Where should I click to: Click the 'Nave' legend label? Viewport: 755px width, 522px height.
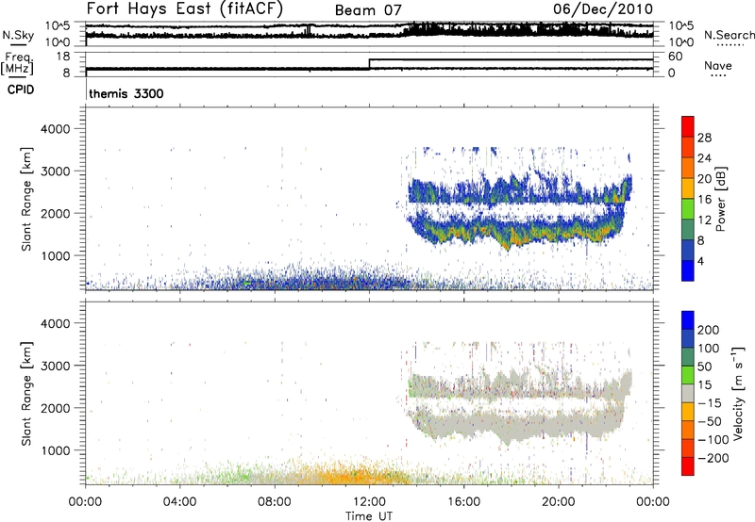pos(718,65)
